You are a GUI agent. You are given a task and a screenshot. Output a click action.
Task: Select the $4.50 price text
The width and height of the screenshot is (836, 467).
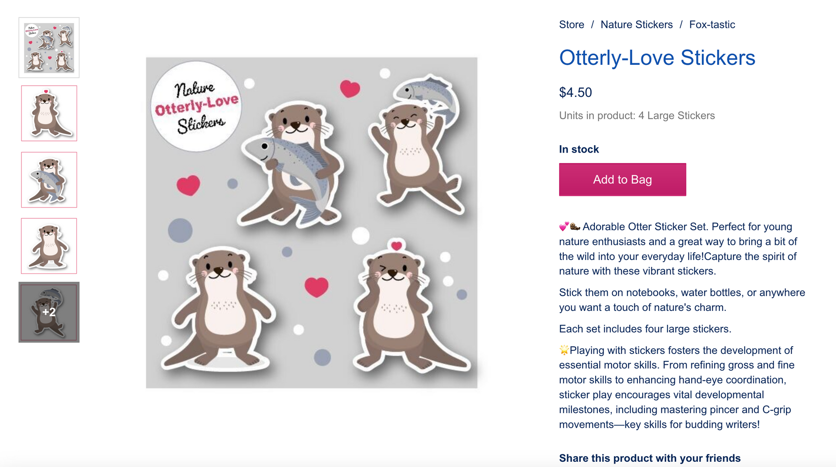(576, 92)
